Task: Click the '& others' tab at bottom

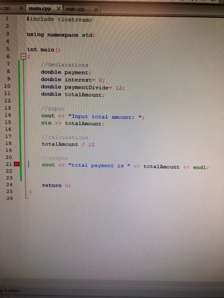Action: pos(9,291)
